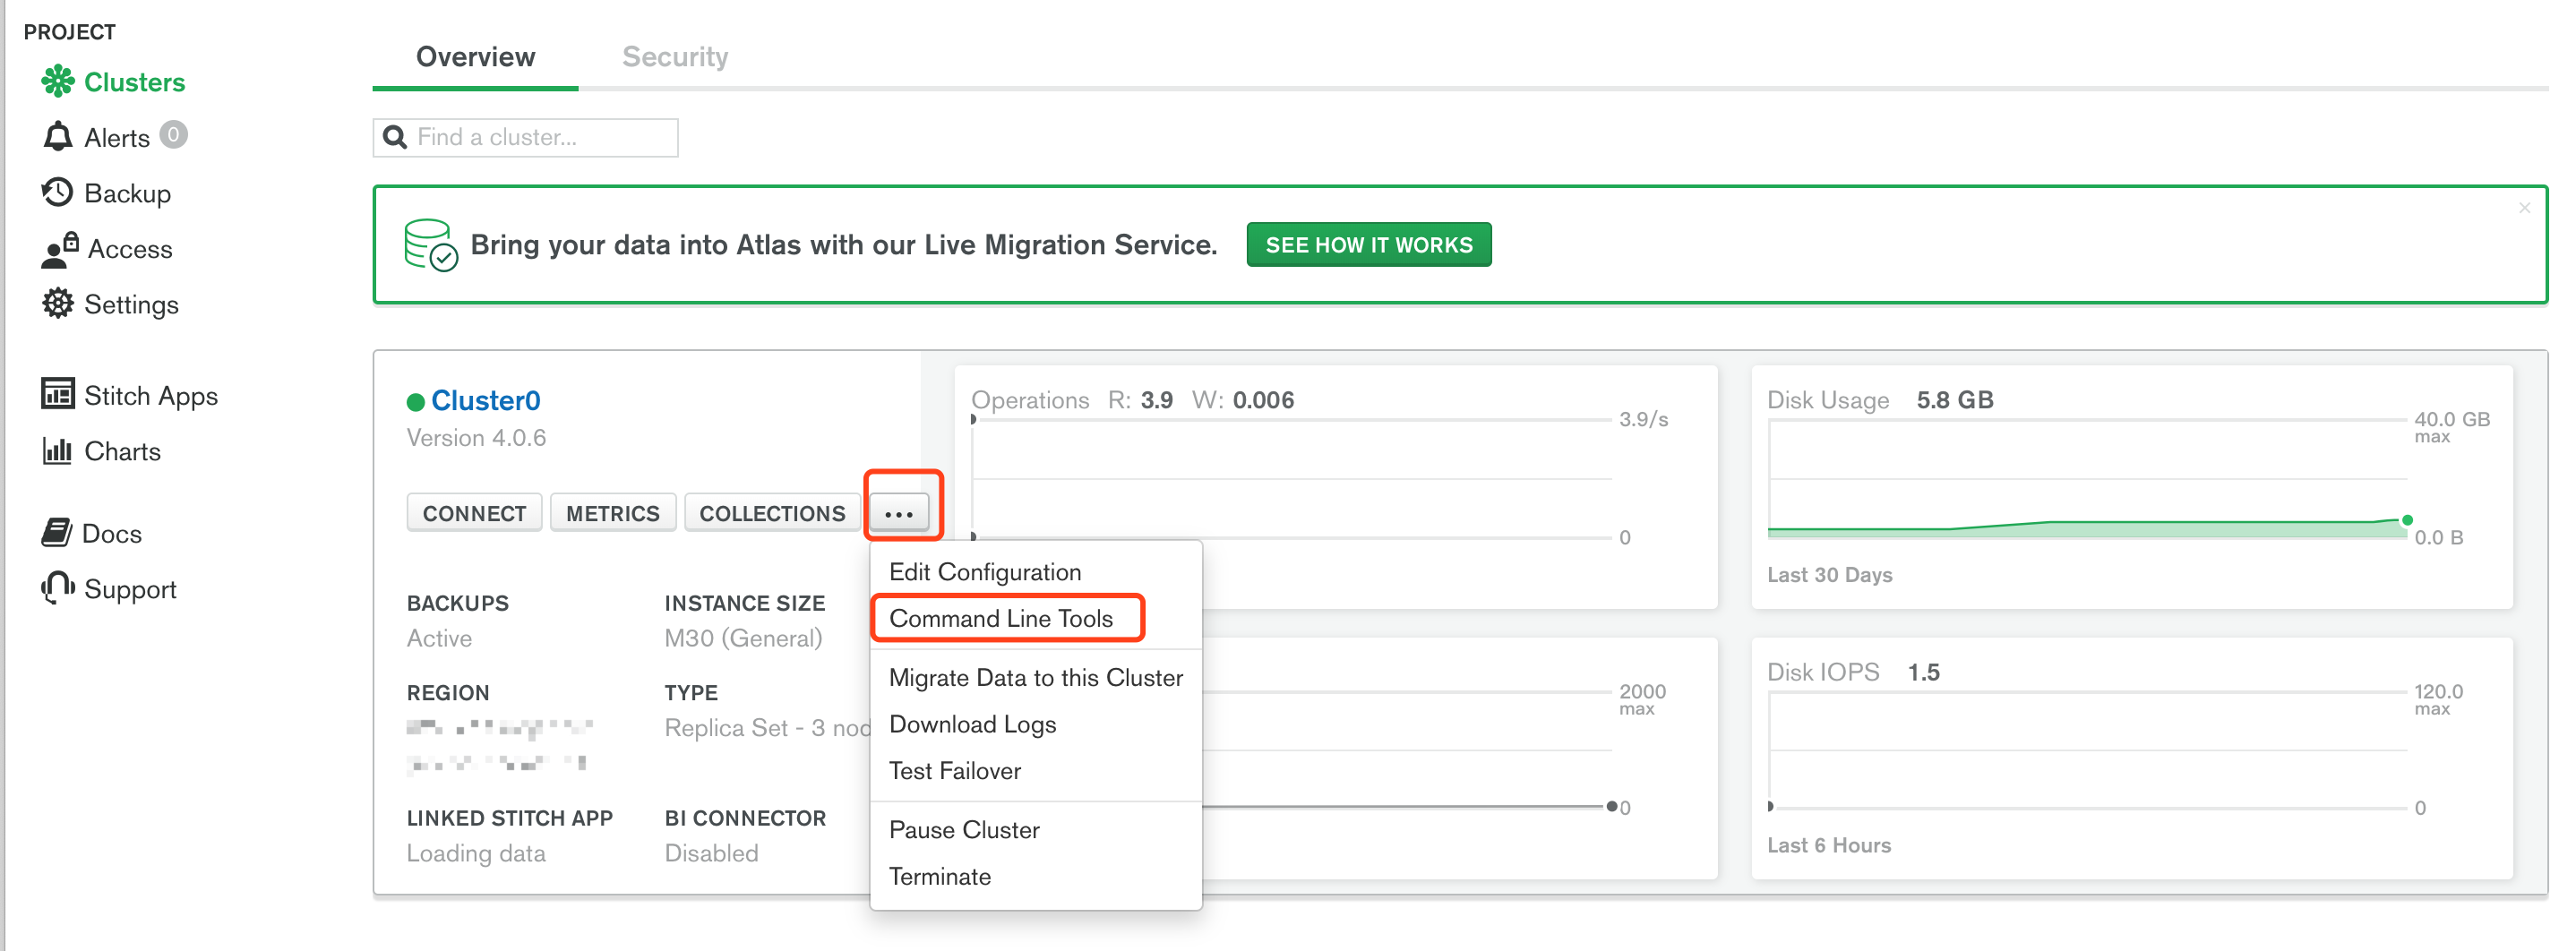Screen dimensions: 2576x951
Task: Switch to the Security tab
Action: [x=675, y=57]
